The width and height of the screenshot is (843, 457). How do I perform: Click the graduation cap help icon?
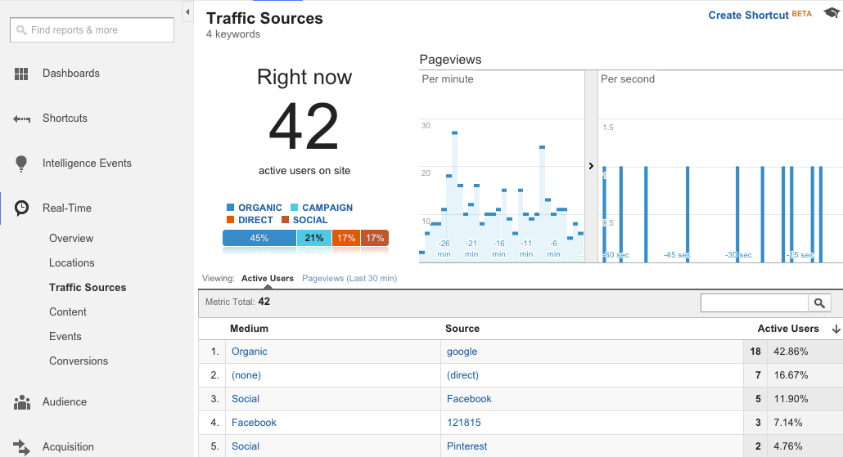click(x=832, y=13)
